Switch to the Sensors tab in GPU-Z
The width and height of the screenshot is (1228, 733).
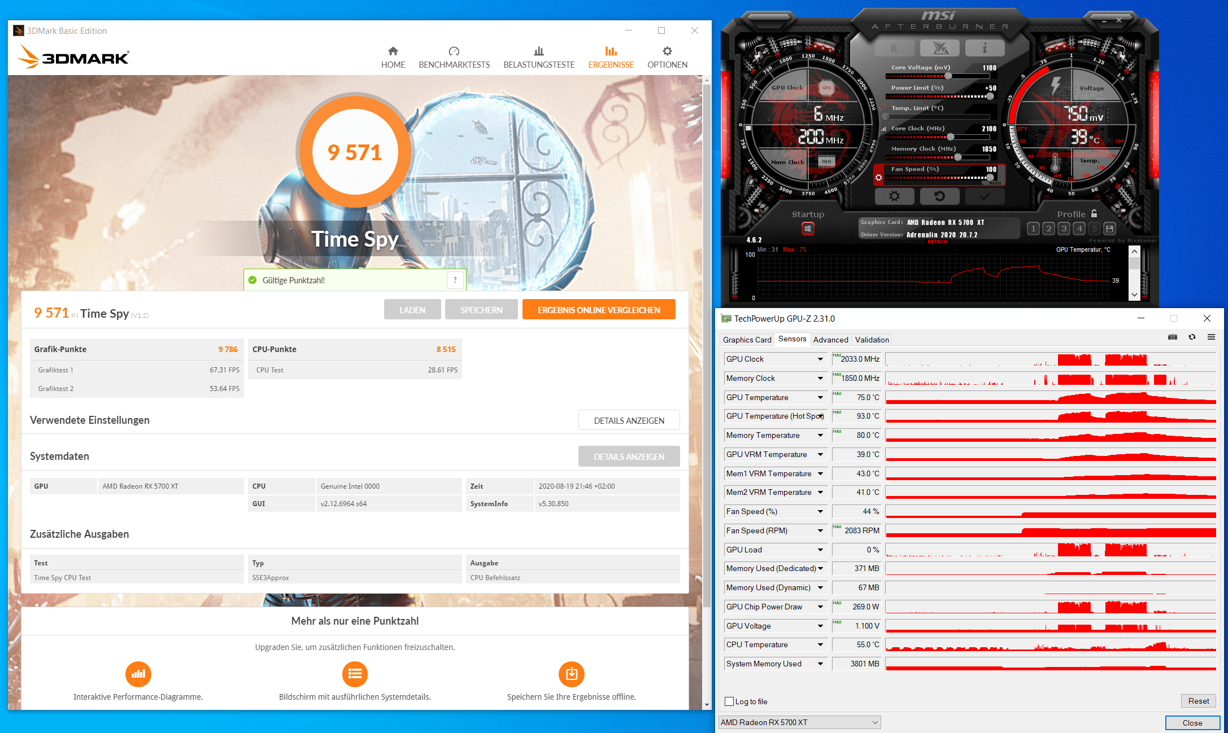coord(792,339)
